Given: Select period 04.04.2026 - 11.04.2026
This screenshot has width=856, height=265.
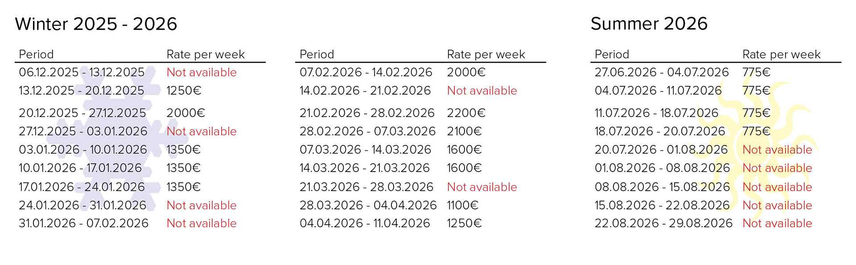Looking at the screenshot, I should tap(365, 223).
